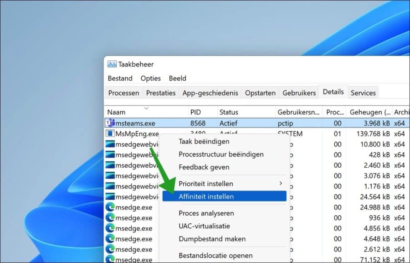Click the CPU value 01 of MsMpEng.exe

[338, 134]
